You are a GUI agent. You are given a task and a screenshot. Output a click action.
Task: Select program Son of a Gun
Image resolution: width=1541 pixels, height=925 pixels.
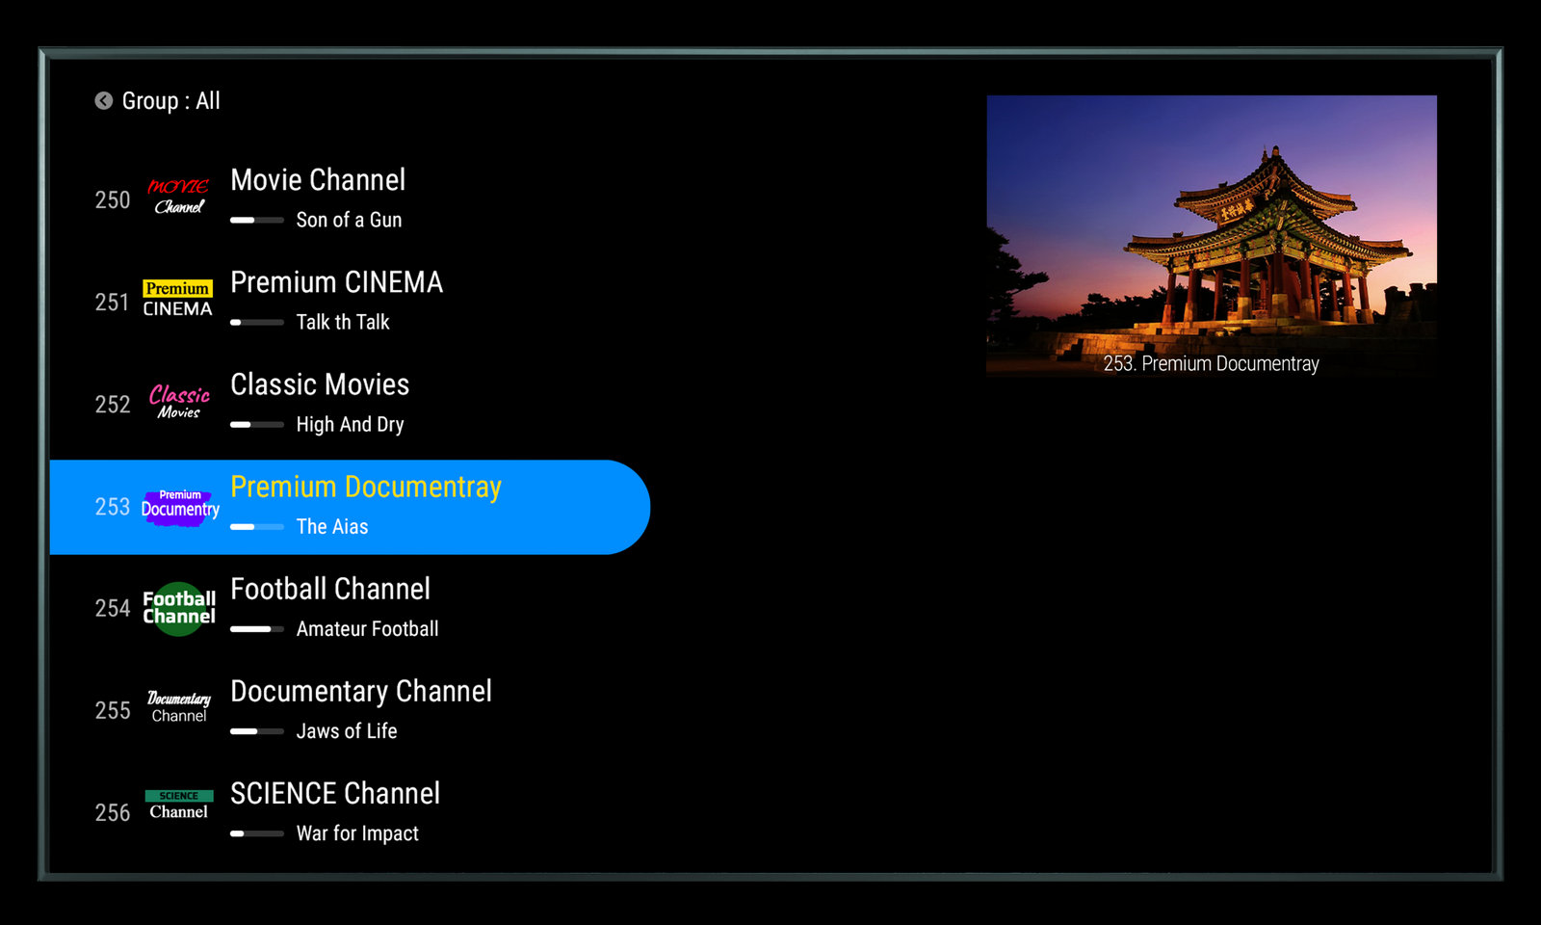[x=349, y=220]
